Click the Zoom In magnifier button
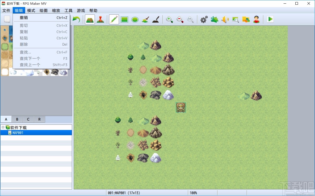 click(170, 19)
